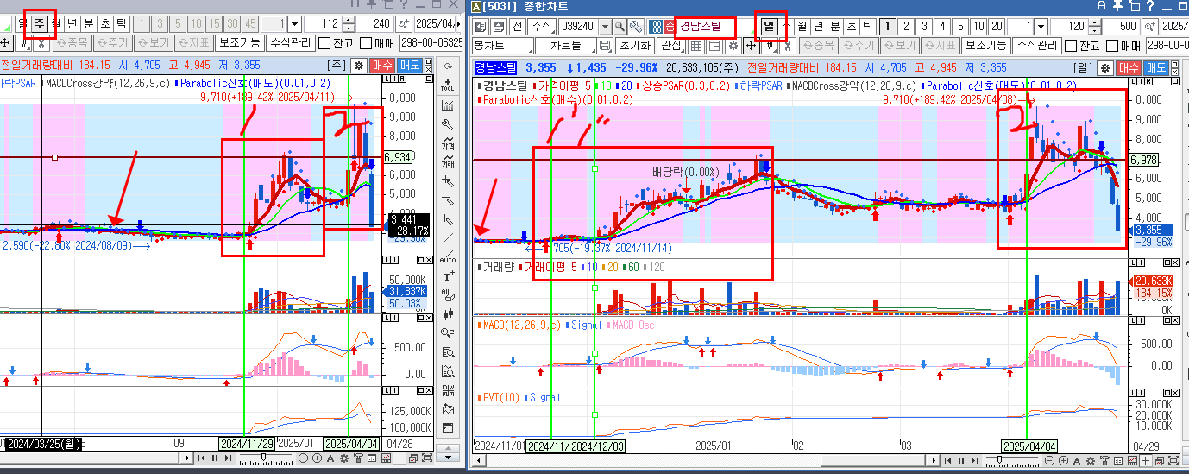Click the 2025/04/04 date marker under 종합차트

1028,446
